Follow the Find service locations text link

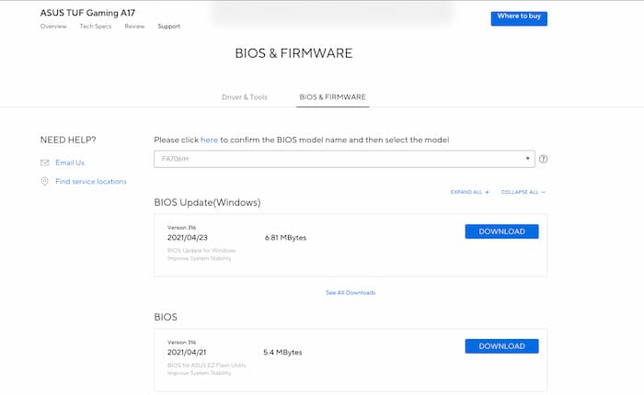pyautogui.click(x=91, y=182)
